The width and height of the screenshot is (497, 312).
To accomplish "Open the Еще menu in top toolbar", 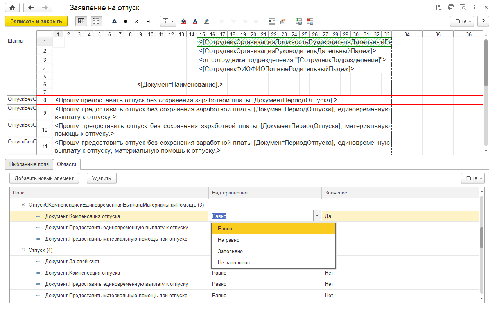I will [462, 21].
